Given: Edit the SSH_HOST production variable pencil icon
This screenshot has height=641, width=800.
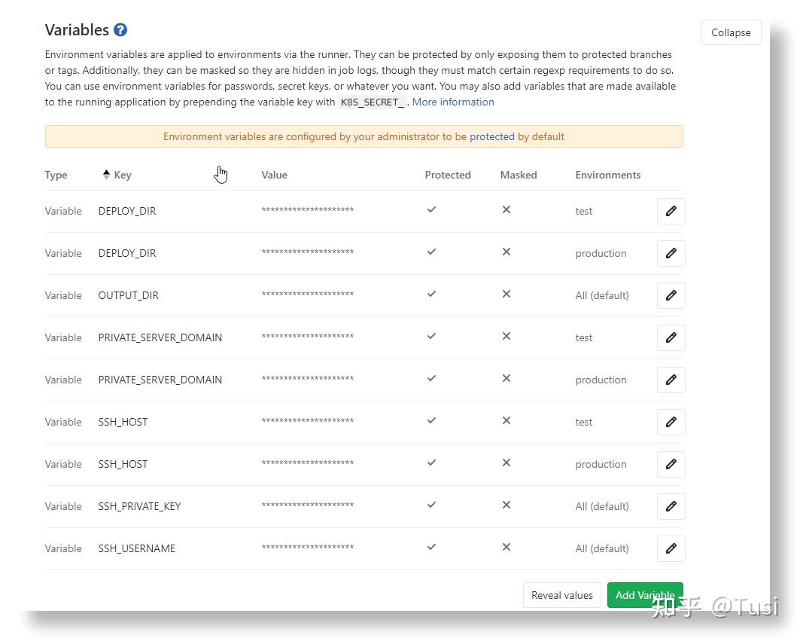Looking at the screenshot, I should tap(671, 464).
